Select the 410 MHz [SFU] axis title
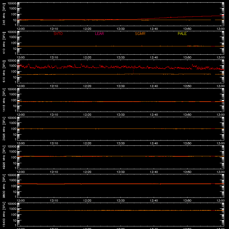229x229 pixels. (4, 43)
